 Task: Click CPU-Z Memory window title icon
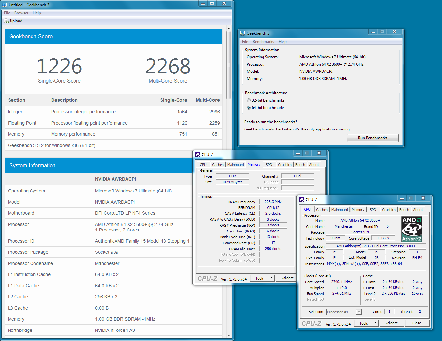pyautogui.click(x=198, y=155)
